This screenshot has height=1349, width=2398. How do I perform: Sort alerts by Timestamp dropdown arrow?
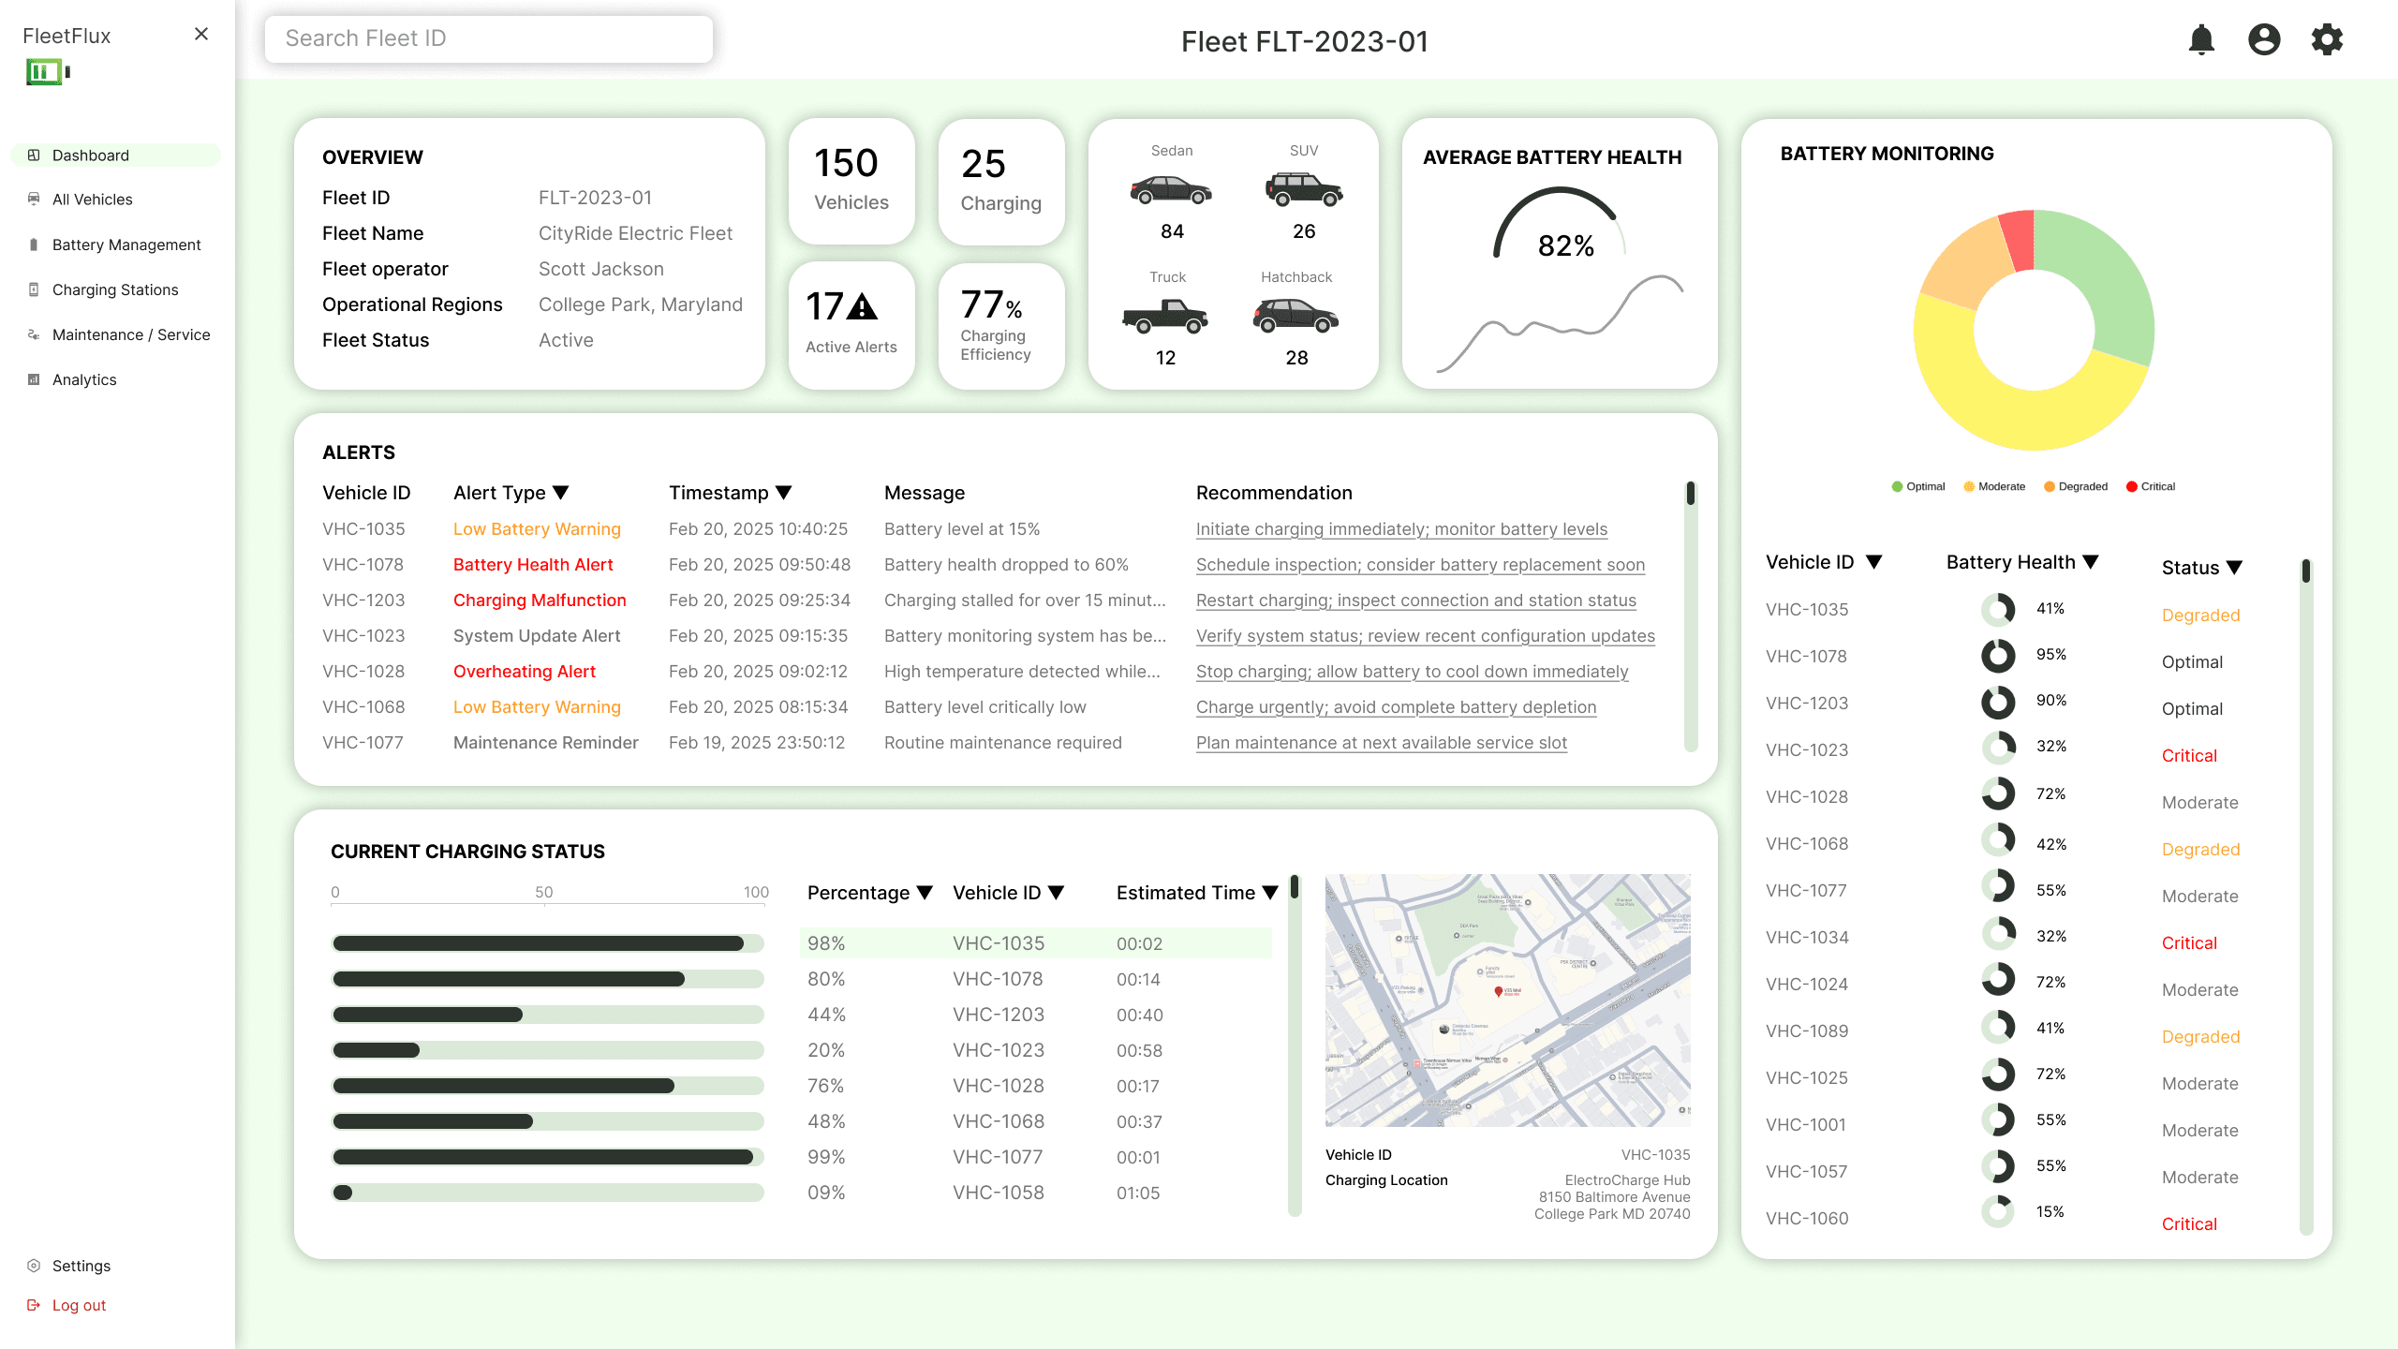784,493
